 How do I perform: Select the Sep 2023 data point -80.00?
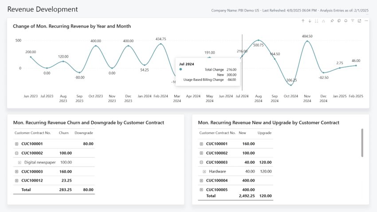tap(79, 73)
